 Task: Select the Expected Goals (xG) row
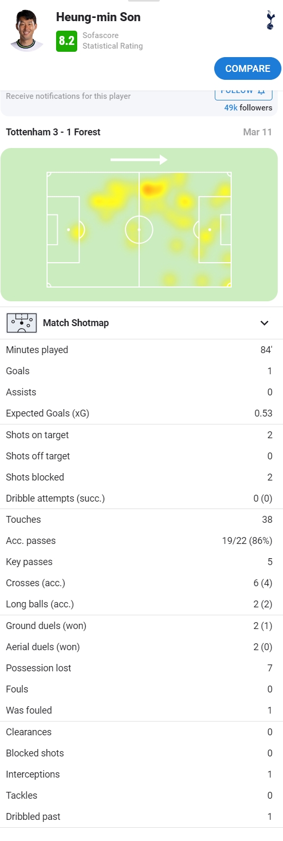click(x=141, y=413)
